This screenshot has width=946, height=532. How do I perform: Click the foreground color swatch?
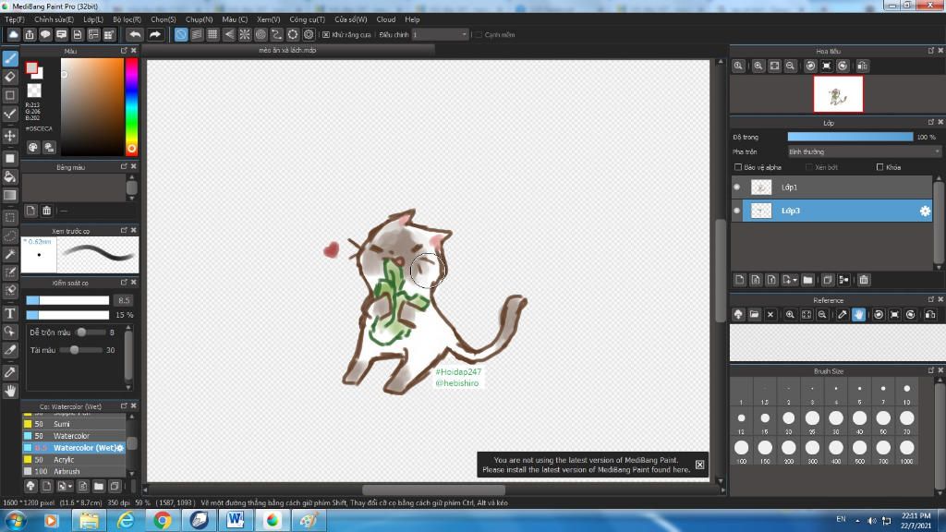click(32, 68)
